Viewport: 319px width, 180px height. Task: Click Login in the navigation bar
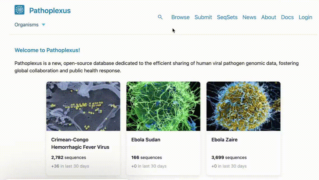[x=305, y=17]
